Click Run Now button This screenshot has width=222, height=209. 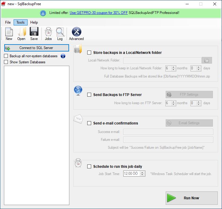click(x=191, y=198)
